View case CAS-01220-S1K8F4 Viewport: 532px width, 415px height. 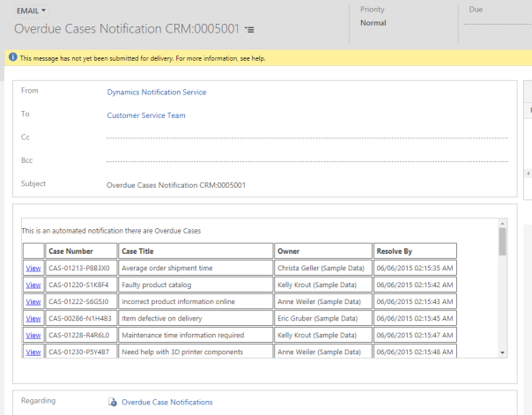[33, 285]
